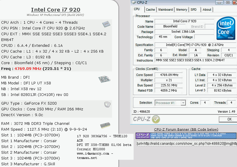The height and width of the screenshot is (167, 237).
Task: Click the Version 1.49 text
Action: 226,112
